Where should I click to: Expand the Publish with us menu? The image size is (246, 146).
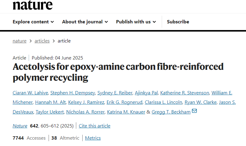136,22
